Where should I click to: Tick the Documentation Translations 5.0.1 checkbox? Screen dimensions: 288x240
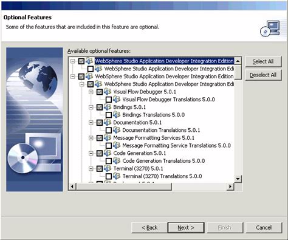point(109,130)
